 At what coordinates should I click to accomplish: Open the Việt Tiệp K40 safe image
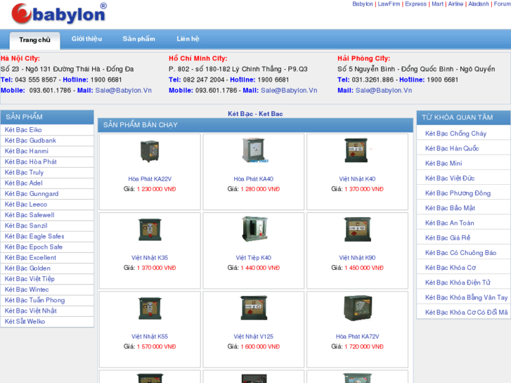coord(254,229)
